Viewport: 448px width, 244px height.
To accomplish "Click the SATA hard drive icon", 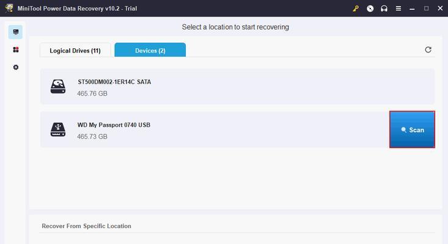I will (x=58, y=87).
